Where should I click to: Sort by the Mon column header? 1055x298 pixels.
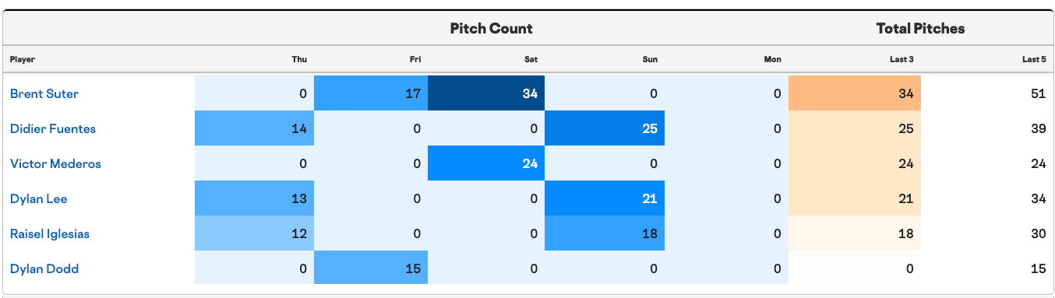pyautogui.click(x=773, y=59)
